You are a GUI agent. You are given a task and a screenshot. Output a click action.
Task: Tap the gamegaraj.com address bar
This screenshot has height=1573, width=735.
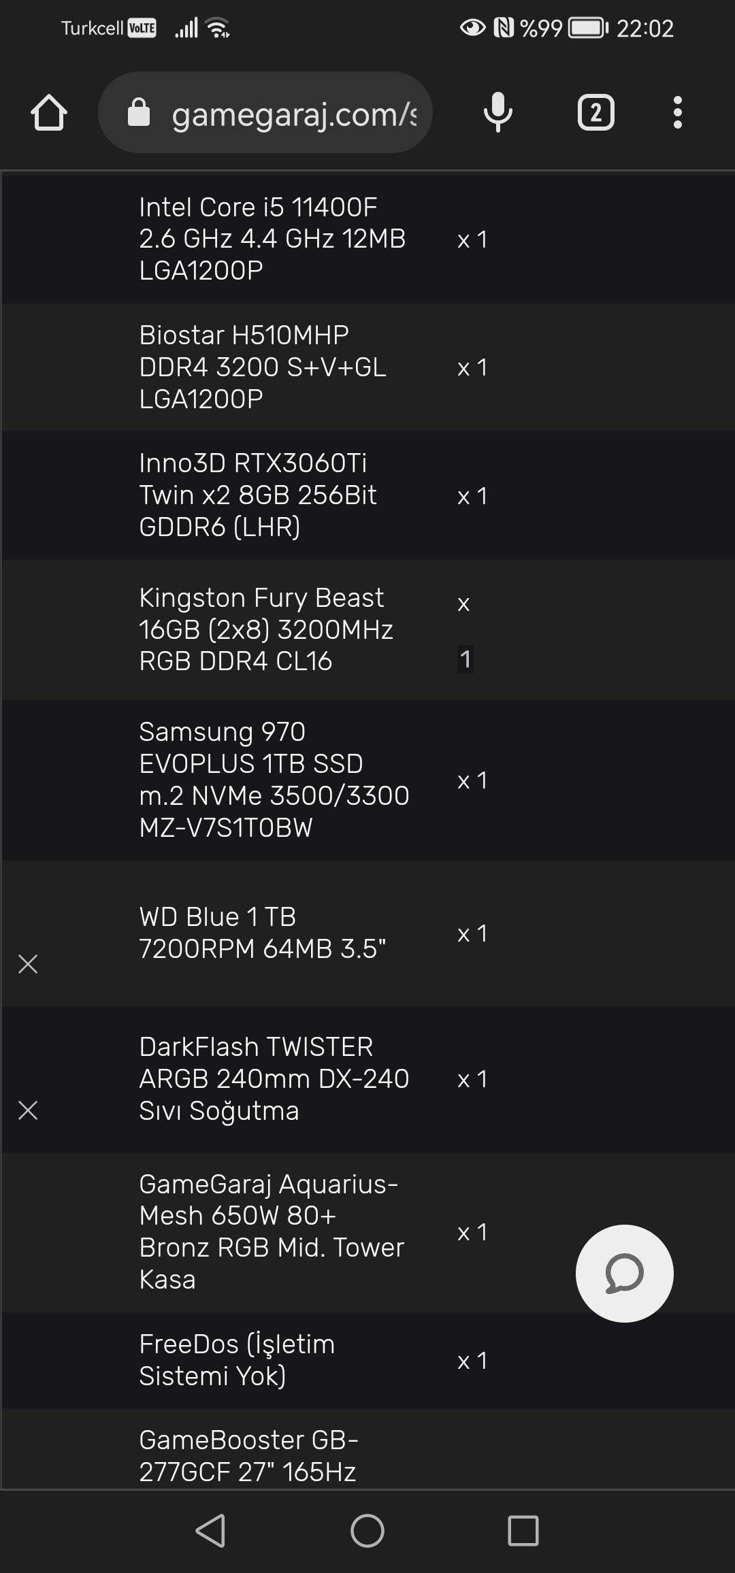[293, 114]
